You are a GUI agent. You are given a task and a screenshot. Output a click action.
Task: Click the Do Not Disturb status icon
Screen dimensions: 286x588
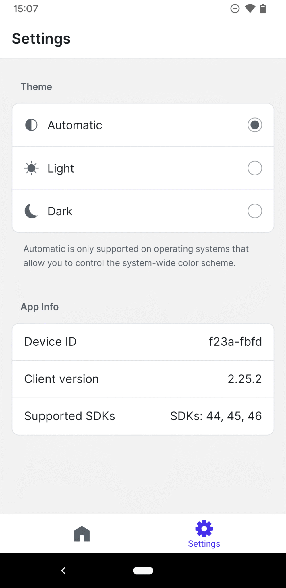235,9
